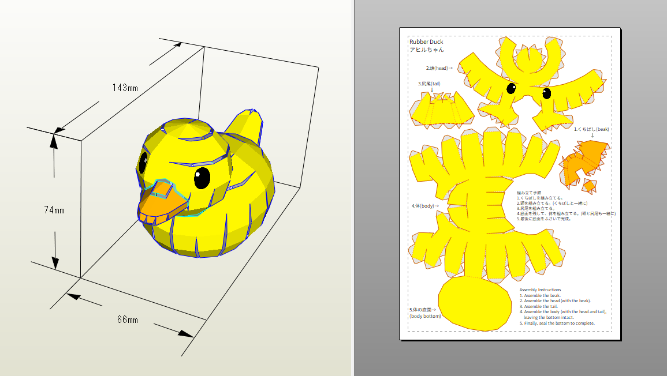Click the 4.体(body) label
Screen dimensions: 667x376
click(x=425, y=206)
